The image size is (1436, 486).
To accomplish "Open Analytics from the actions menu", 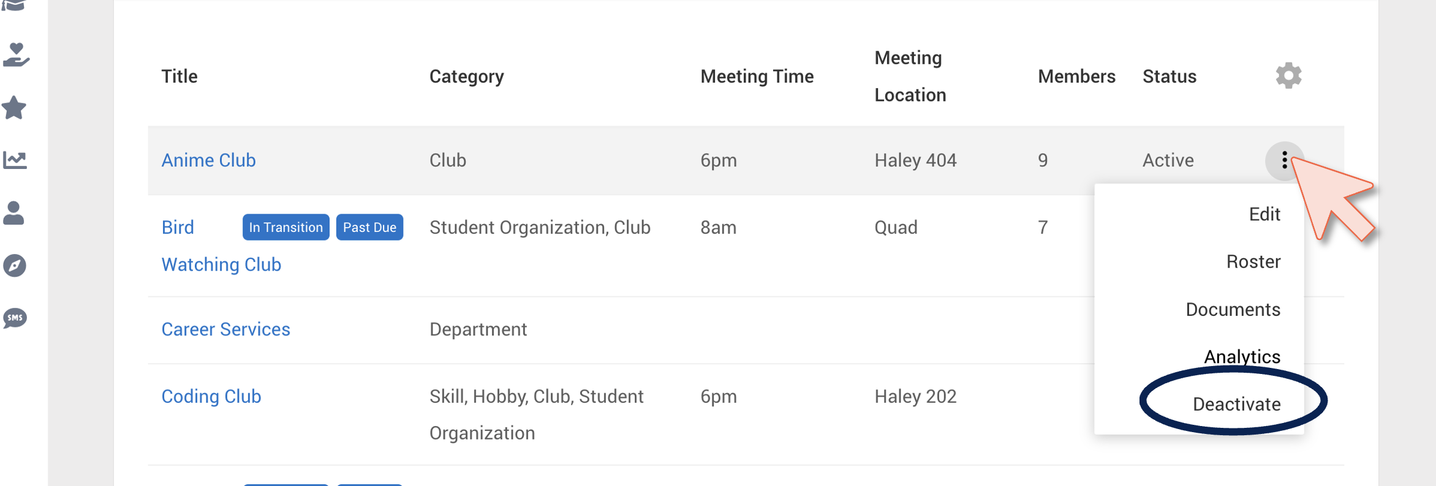I will pos(1242,357).
